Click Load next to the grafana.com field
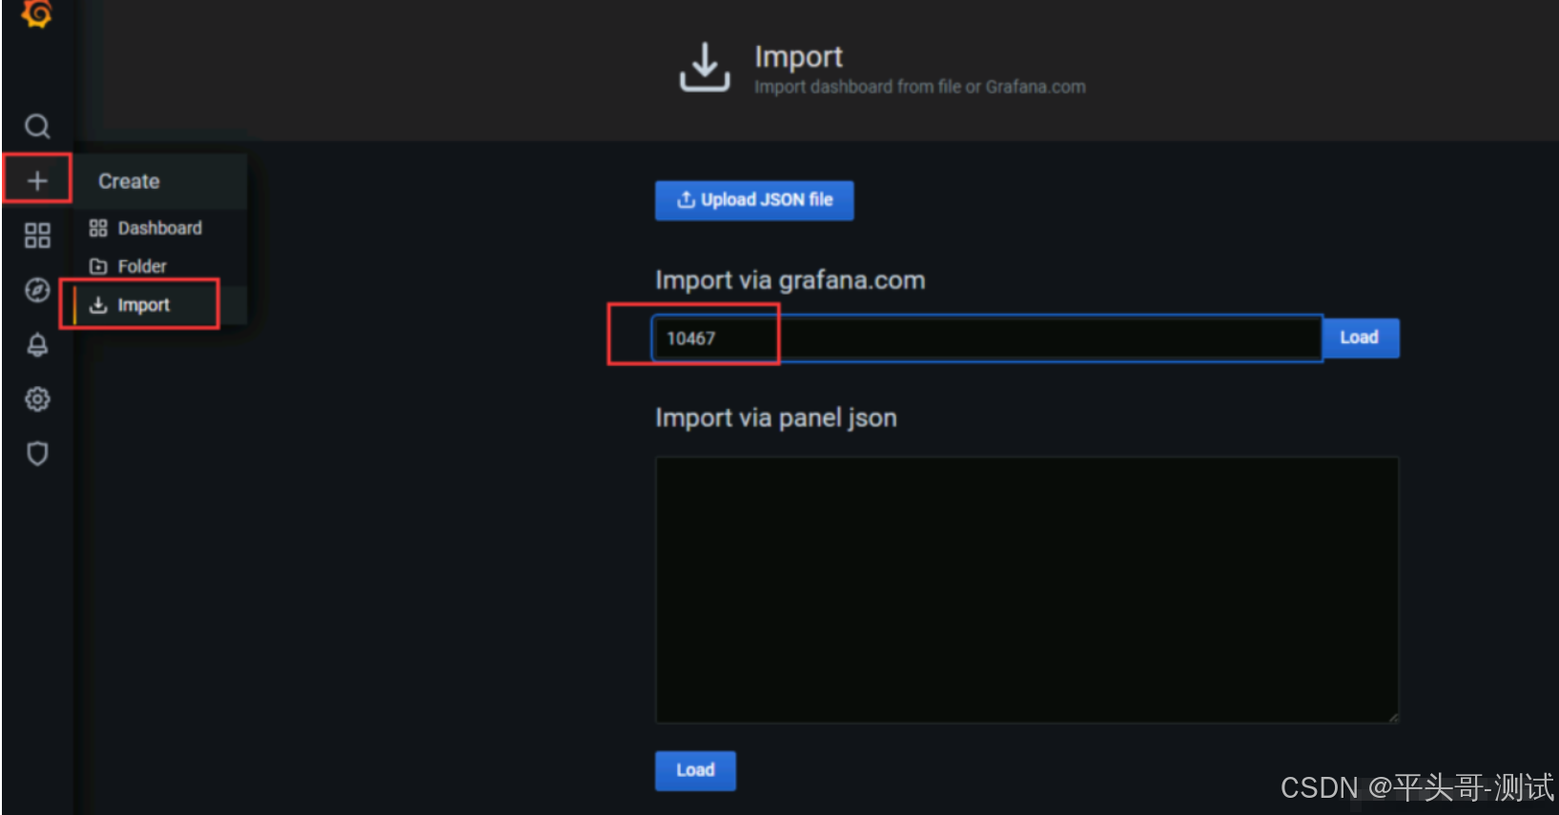 coord(1360,337)
